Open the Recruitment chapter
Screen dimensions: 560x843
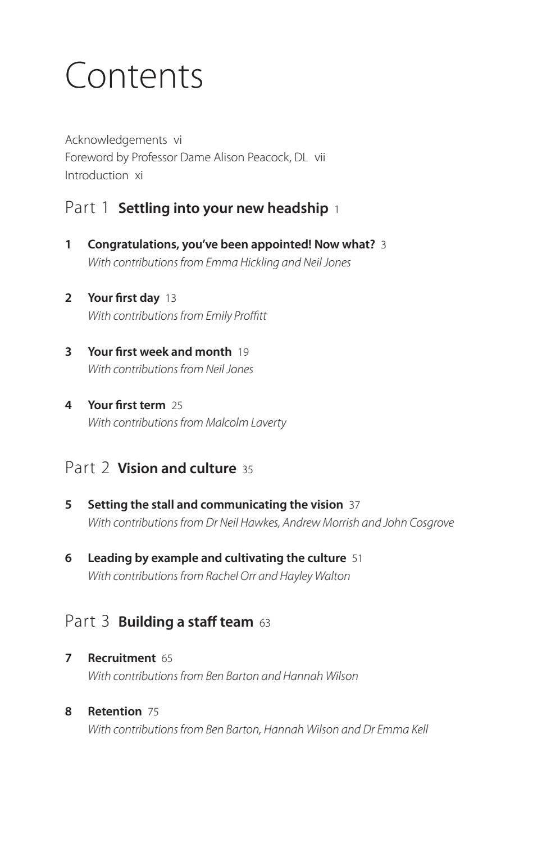click(122, 658)
